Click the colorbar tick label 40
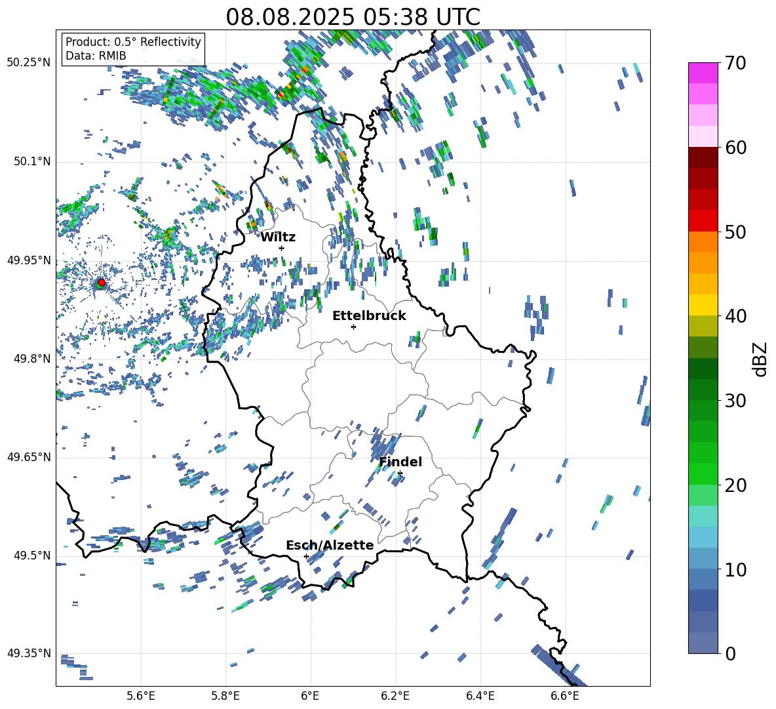Screen dimensions: 776x709 point(735,316)
